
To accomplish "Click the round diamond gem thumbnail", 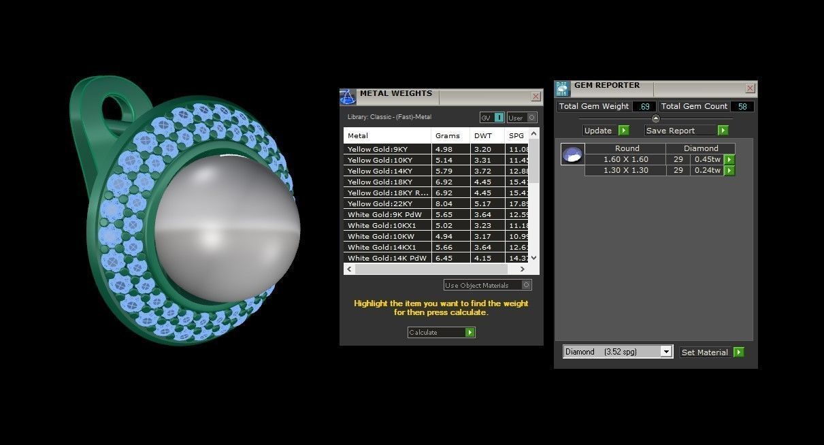I will pyautogui.click(x=572, y=154).
